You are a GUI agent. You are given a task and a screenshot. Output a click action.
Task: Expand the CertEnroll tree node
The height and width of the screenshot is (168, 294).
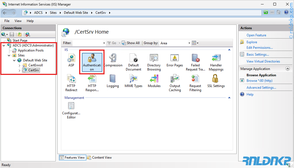[19, 66]
